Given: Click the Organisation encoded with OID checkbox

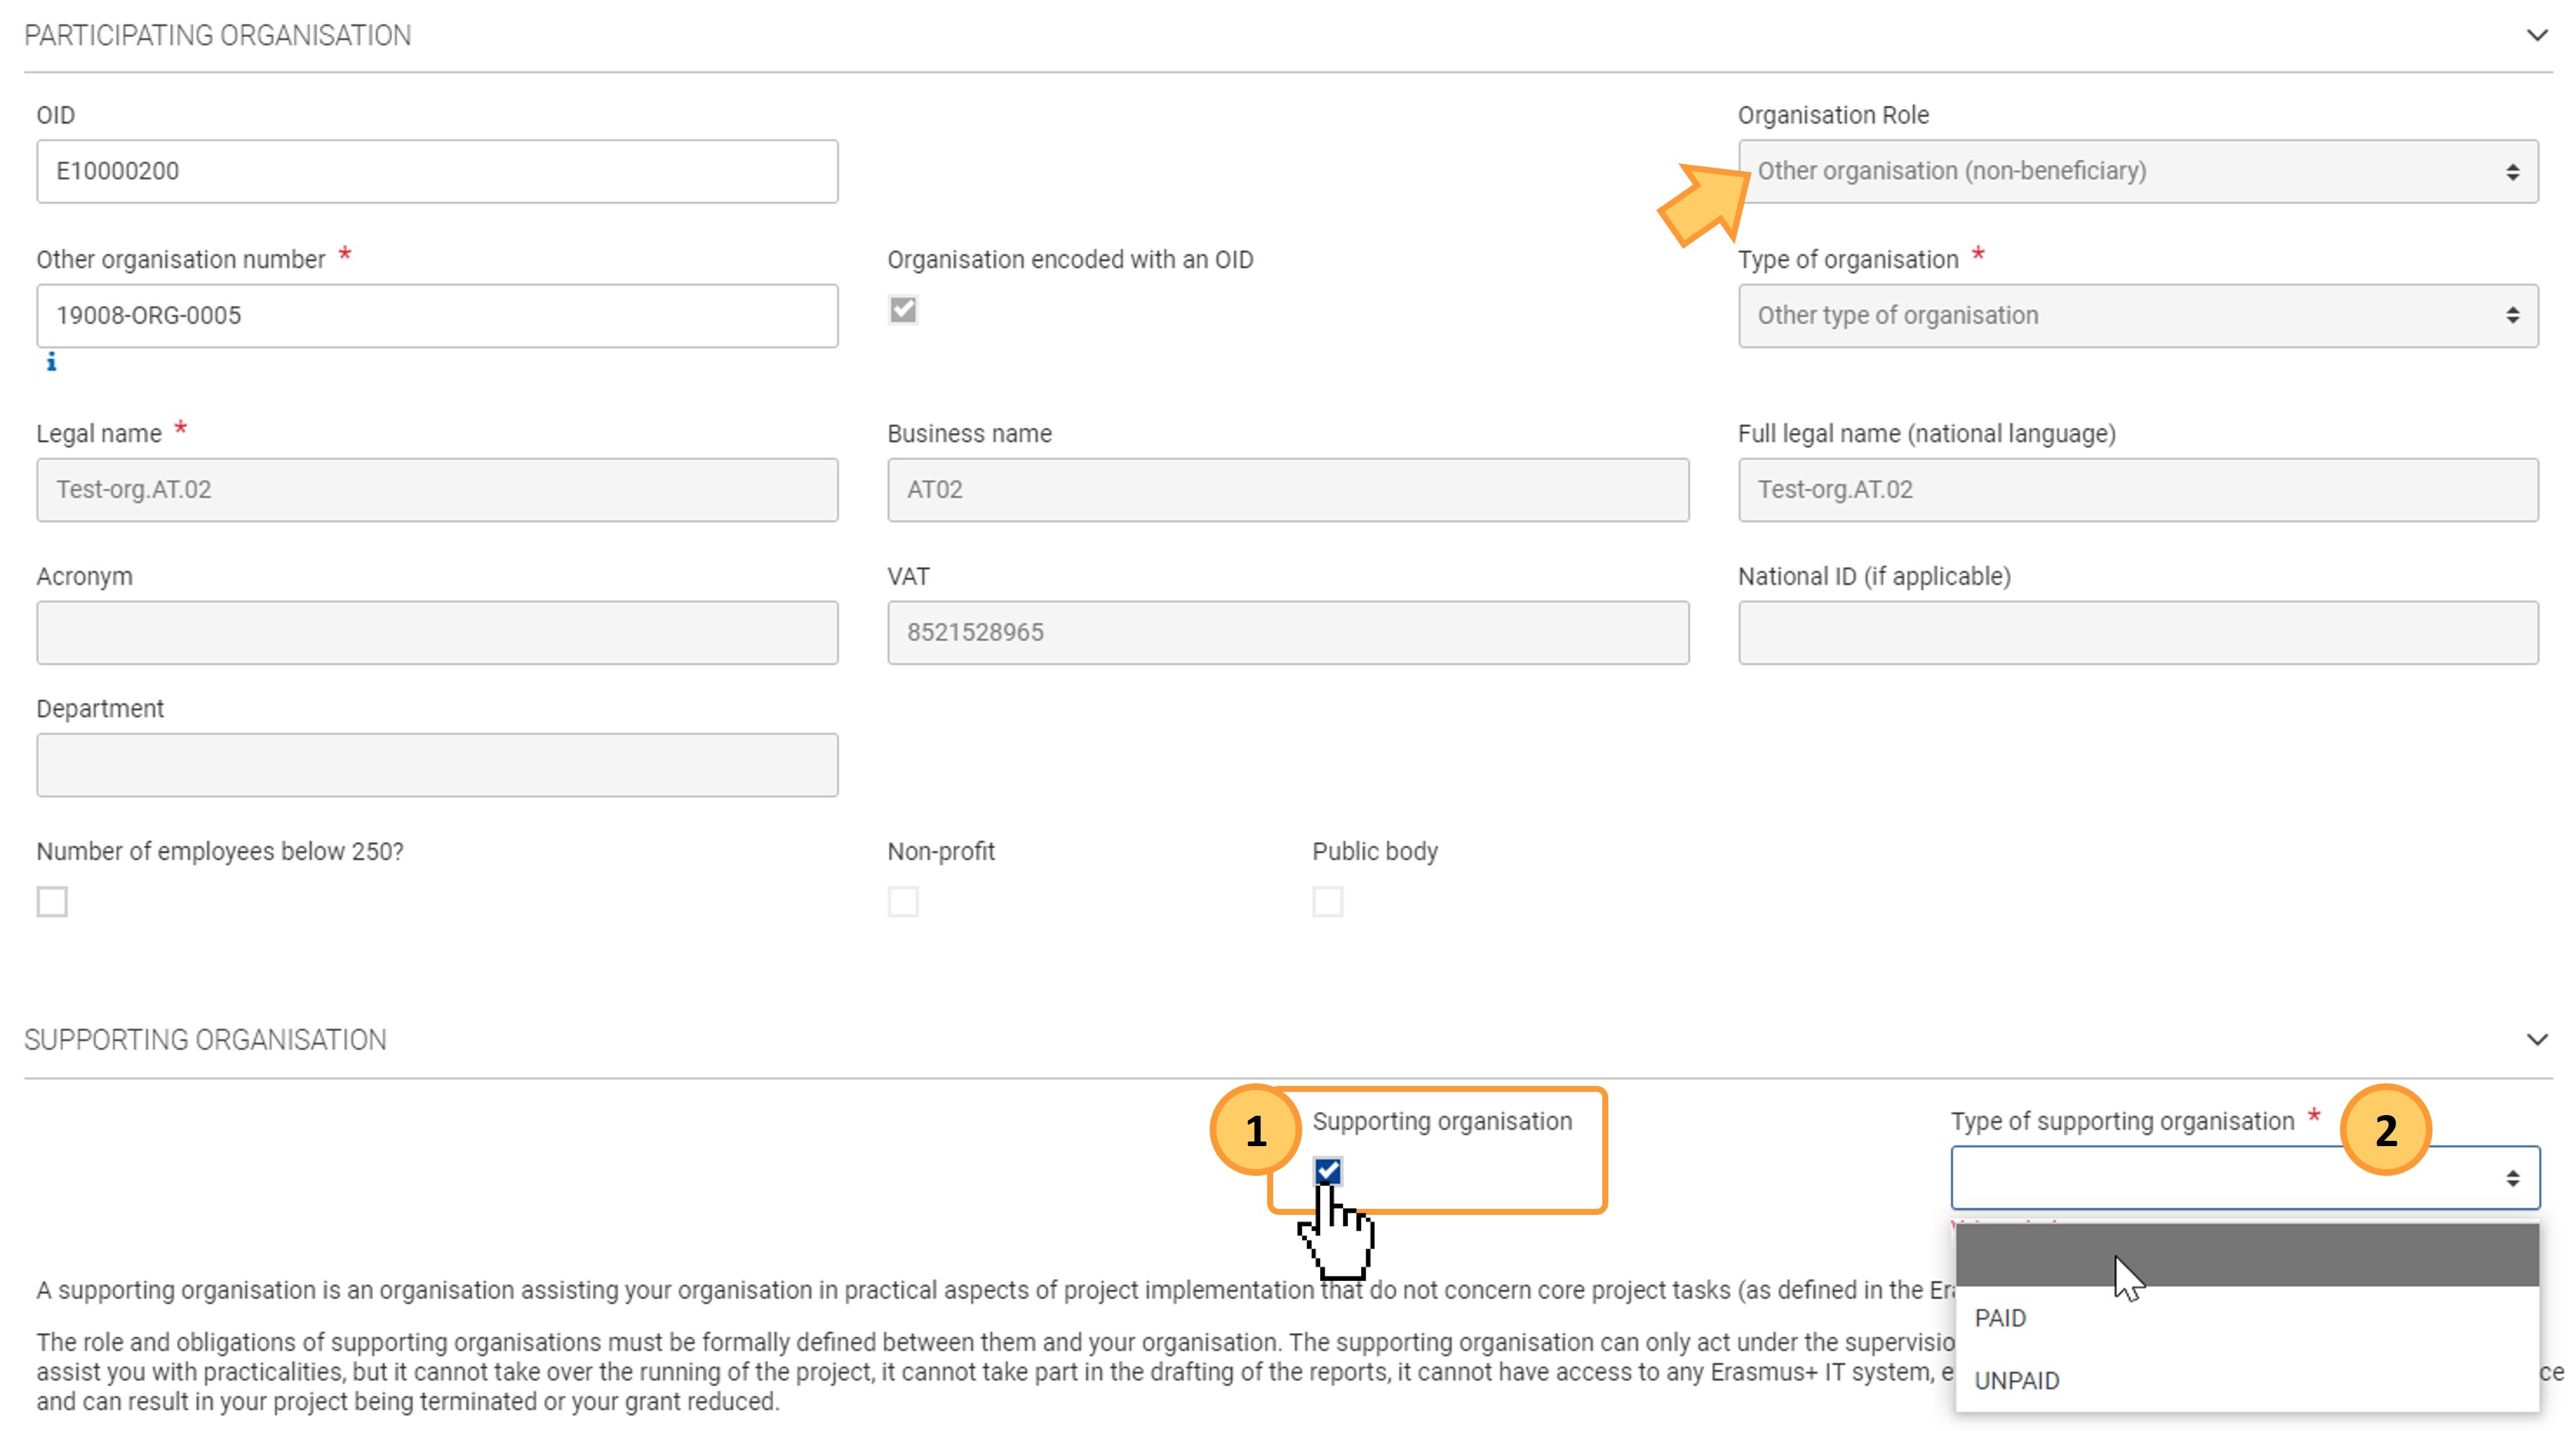Looking at the screenshot, I should click(902, 310).
